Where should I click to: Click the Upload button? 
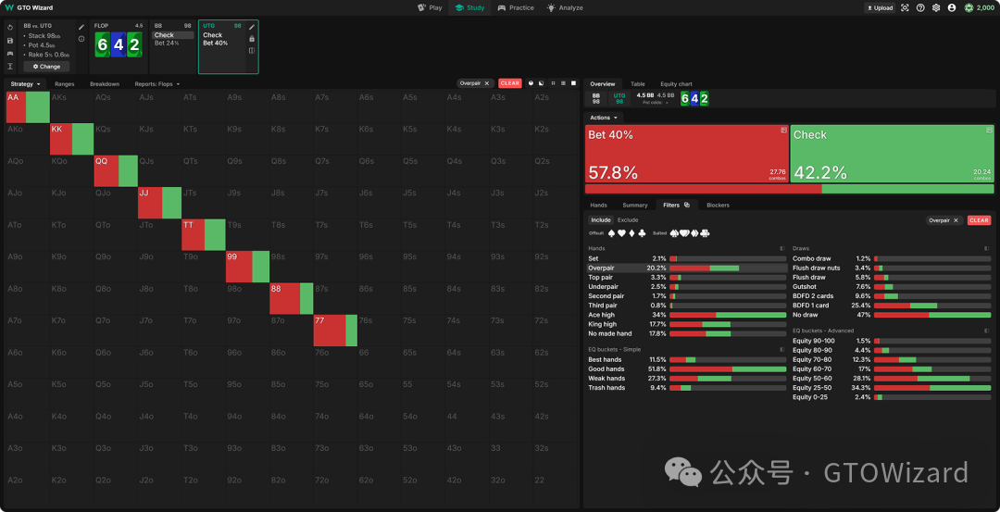880,7
